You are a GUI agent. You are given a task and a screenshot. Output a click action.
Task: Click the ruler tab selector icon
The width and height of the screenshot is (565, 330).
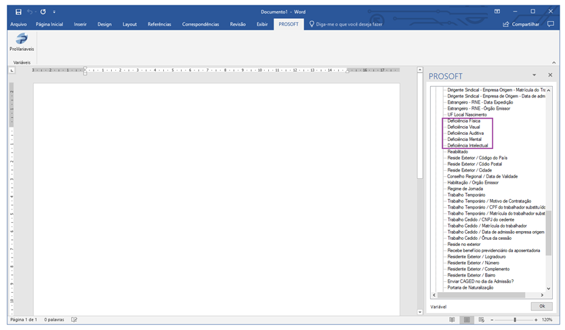click(12, 70)
